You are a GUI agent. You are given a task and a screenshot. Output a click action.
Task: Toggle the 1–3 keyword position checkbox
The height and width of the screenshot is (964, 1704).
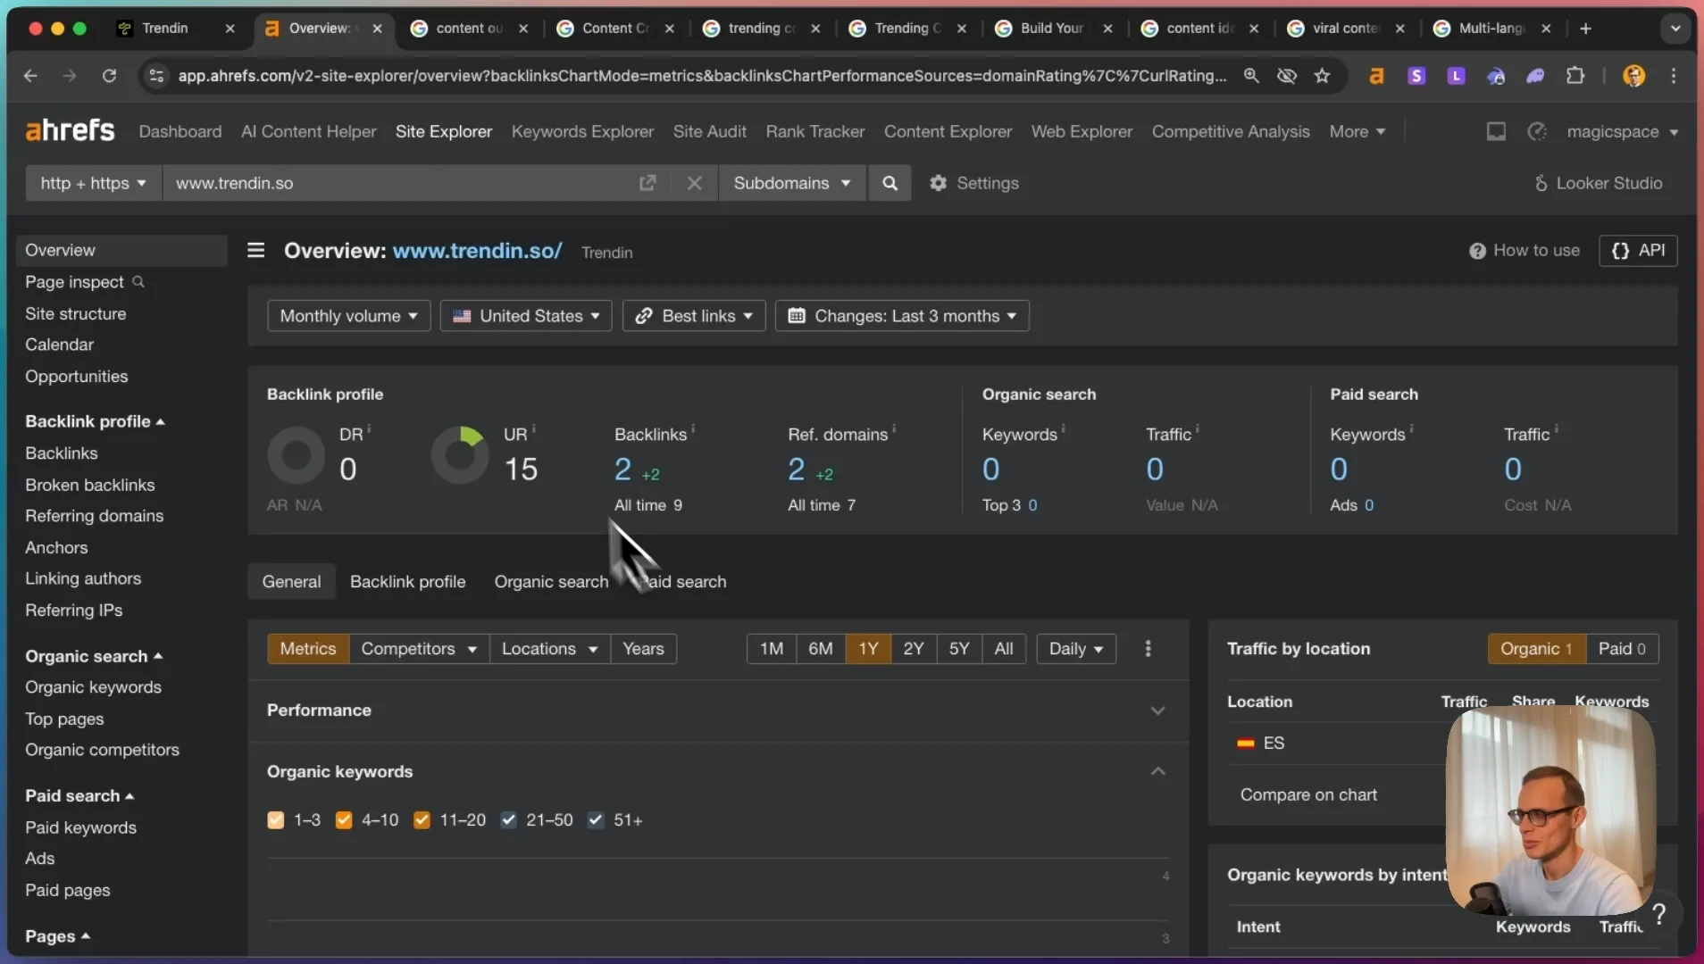pyautogui.click(x=275, y=819)
